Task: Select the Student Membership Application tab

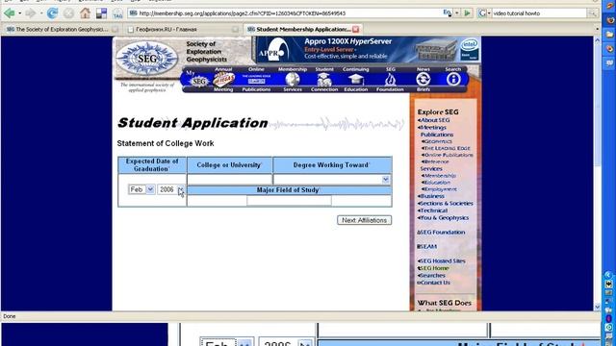Action: tap(303, 30)
